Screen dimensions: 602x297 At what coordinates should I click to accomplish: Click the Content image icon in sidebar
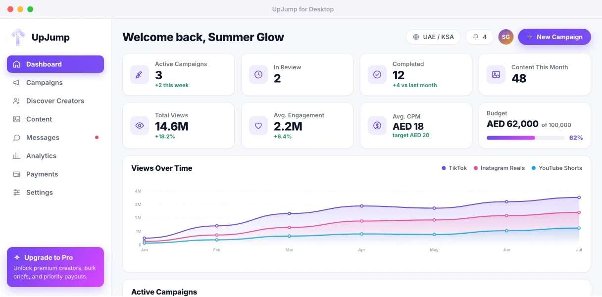(x=16, y=119)
